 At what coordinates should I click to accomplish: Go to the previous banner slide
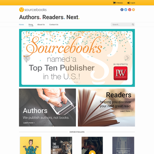coord(27,58)
